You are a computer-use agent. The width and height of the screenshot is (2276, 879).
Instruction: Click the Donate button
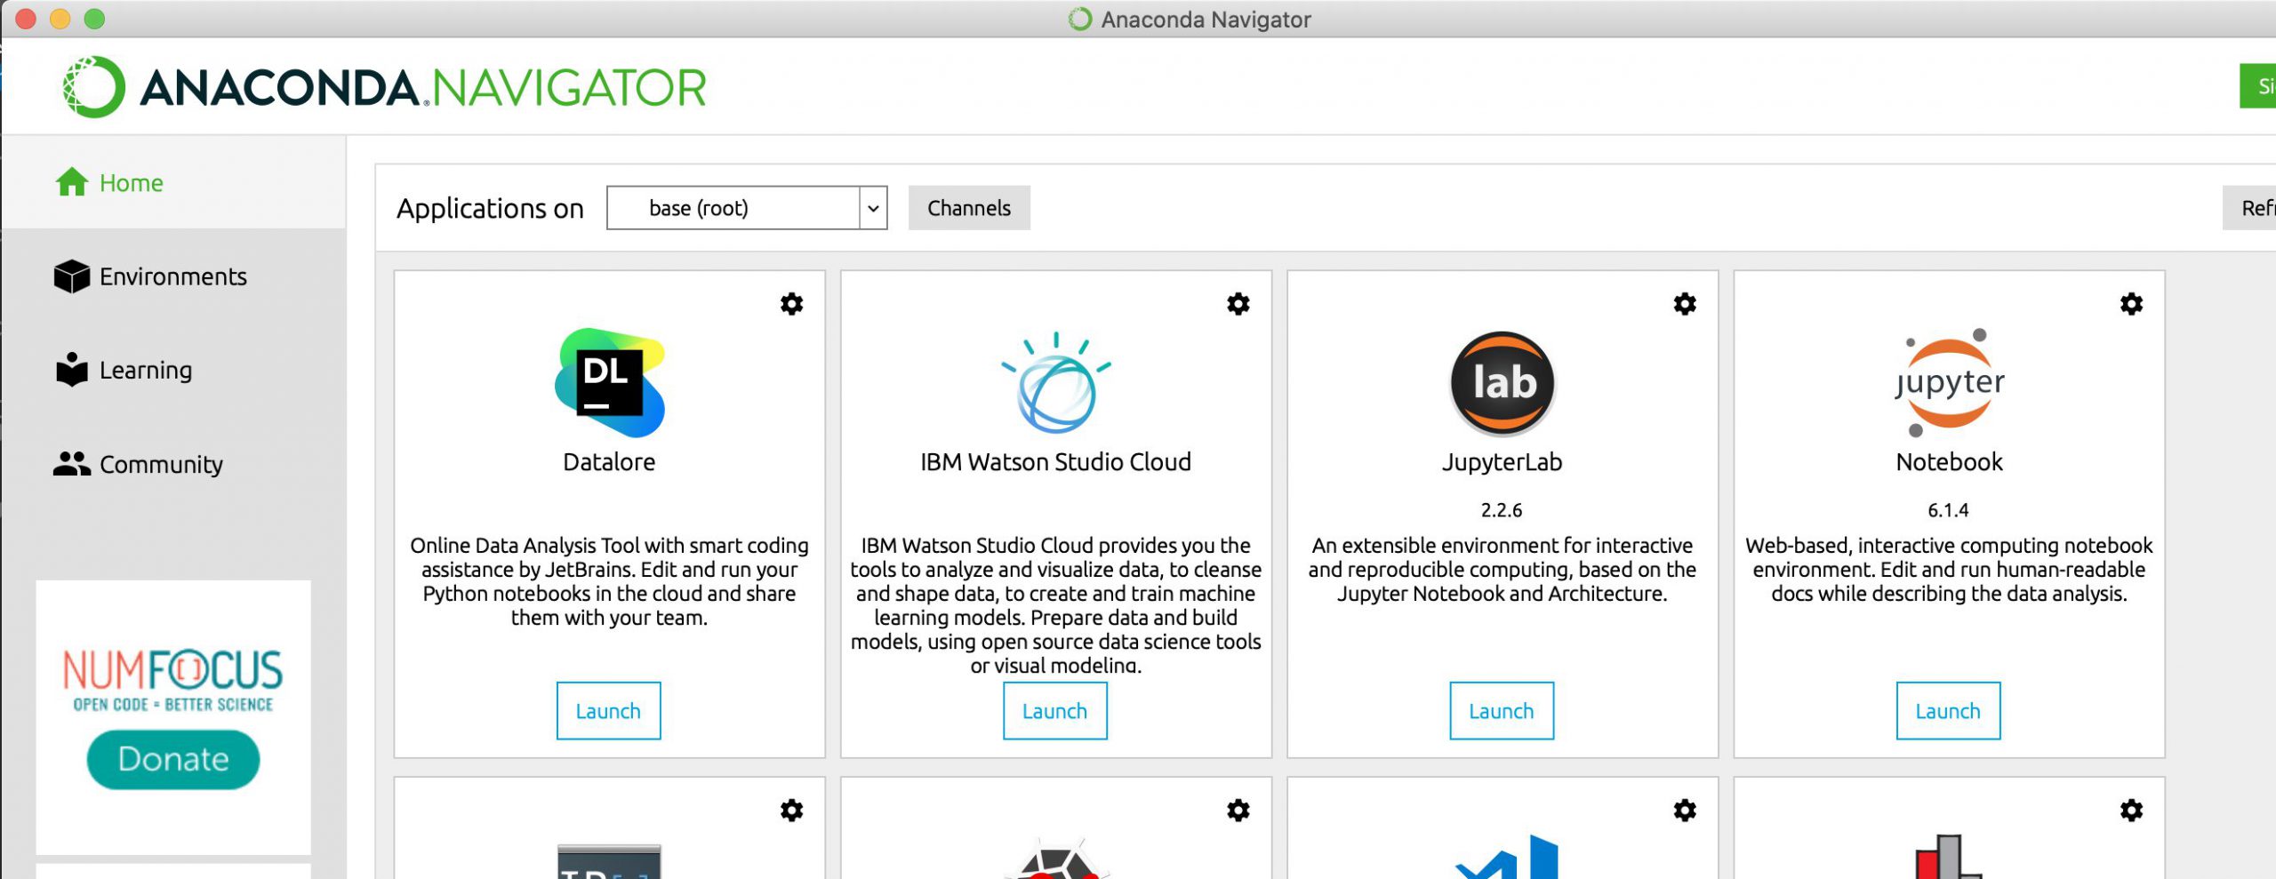tap(173, 759)
